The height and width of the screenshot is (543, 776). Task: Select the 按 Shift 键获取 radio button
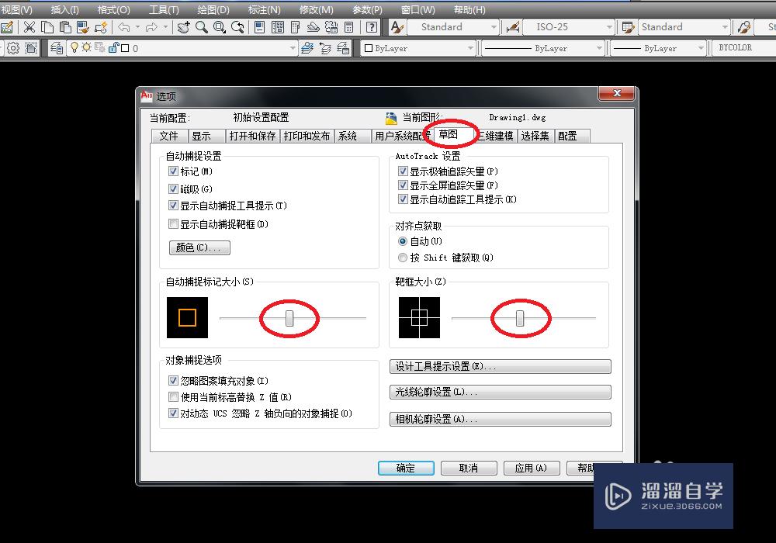[x=402, y=258]
